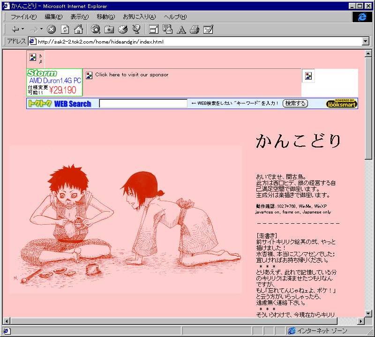Screen dimensions: 375x337
Task: Click the text "おいでませ、閑古鳥。"
Action: point(281,177)
